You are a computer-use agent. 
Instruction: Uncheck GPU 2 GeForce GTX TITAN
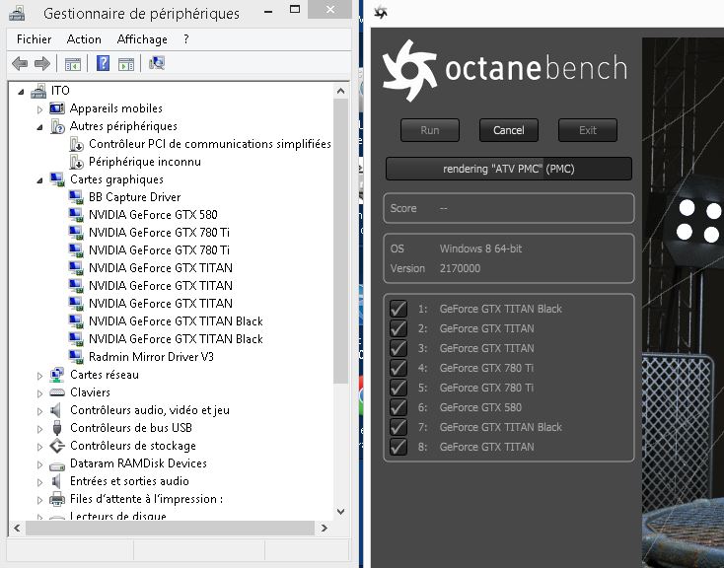[x=398, y=328]
